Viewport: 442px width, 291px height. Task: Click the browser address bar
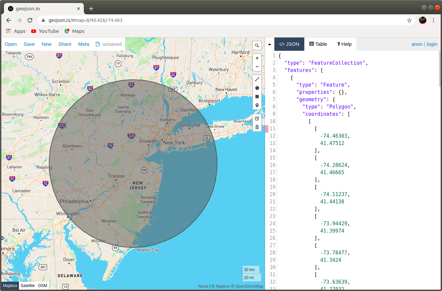click(133, 20)
